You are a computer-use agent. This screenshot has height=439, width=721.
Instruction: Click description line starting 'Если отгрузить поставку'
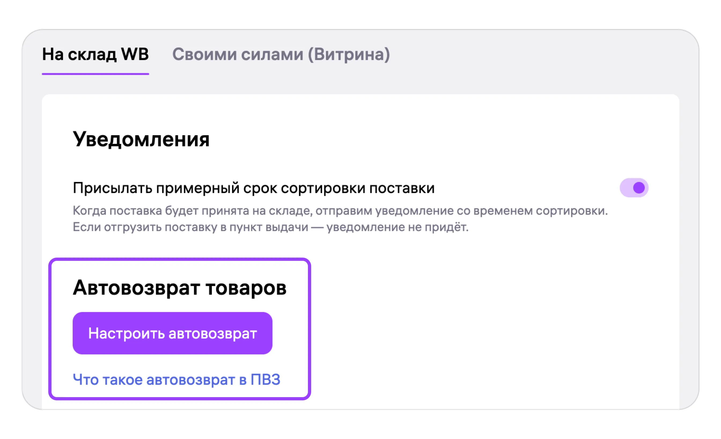tap(270, 227)
